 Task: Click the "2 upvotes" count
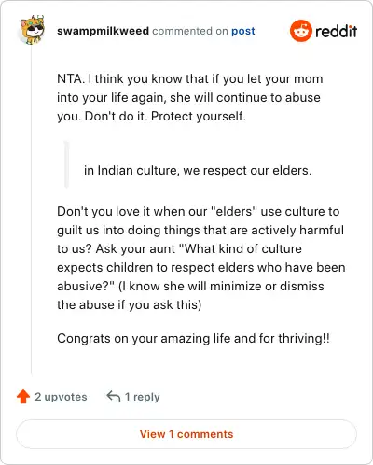(x=61, y=397)
